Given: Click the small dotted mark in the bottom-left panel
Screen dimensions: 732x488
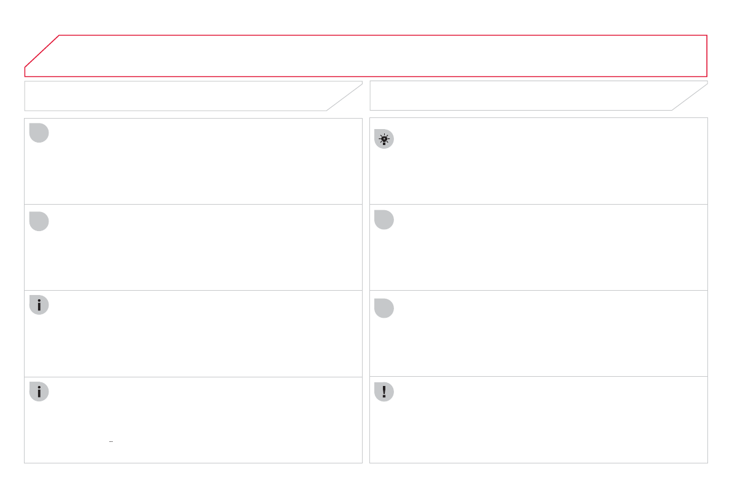Looking at the screenshot, I should point(111,441).
